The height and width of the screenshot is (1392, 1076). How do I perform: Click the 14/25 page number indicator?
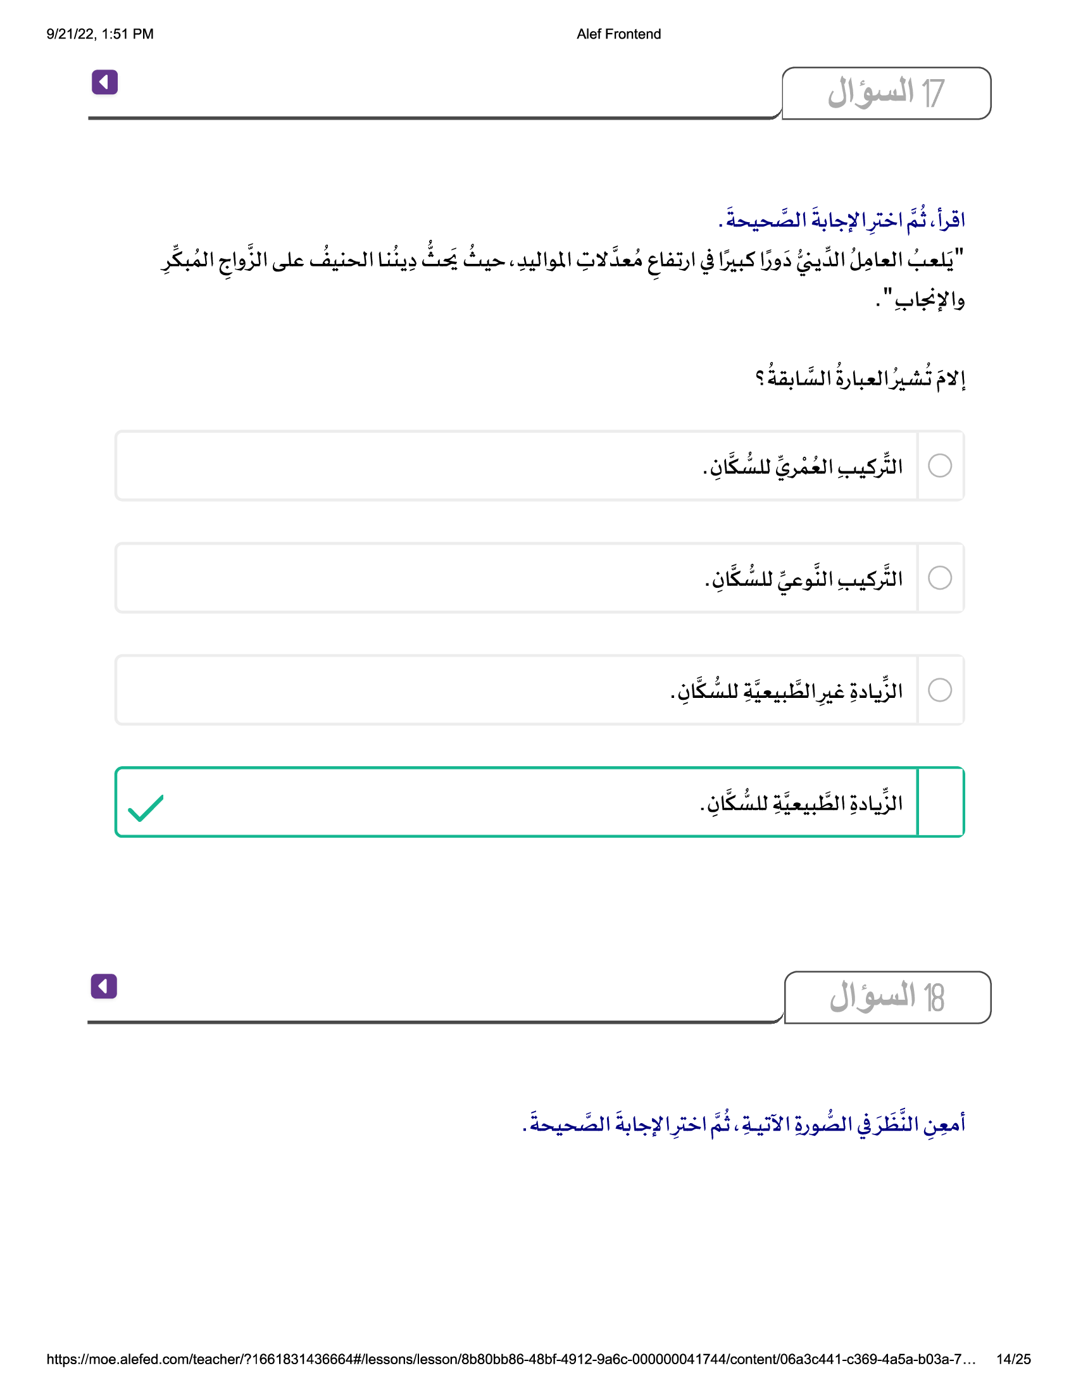pos(1013,1359)
